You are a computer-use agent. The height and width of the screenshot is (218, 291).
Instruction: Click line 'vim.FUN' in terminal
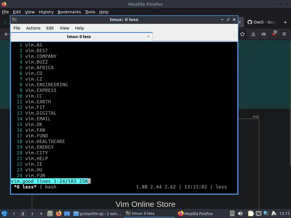coord(35,175)
